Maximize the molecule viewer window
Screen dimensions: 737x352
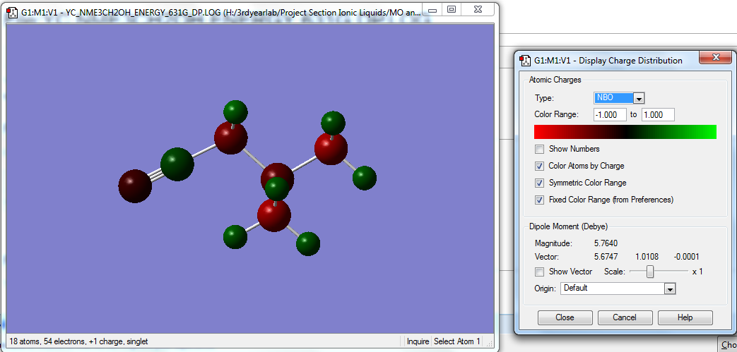[452, 11]
